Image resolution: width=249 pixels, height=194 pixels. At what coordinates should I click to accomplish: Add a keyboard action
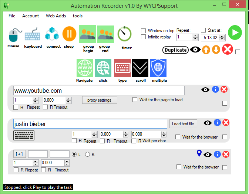pyautogui.click(x=33, y=34)
